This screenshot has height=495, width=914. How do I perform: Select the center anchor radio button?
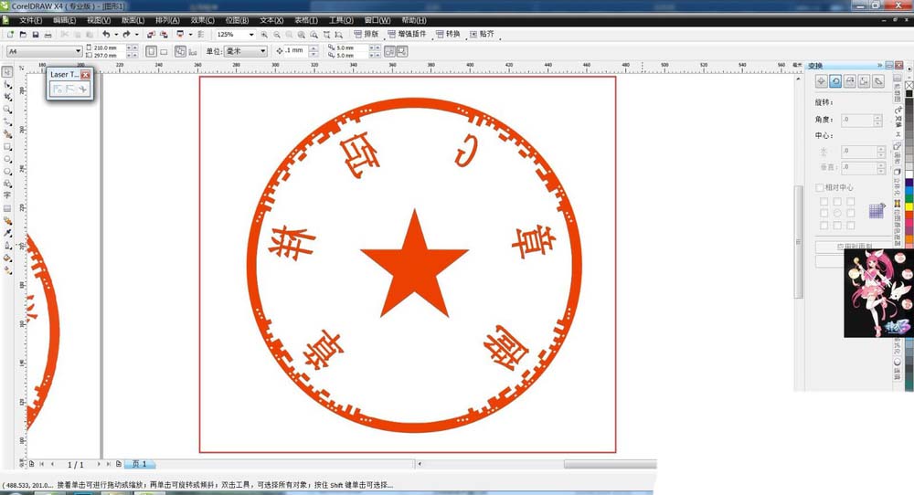[837, 213]
